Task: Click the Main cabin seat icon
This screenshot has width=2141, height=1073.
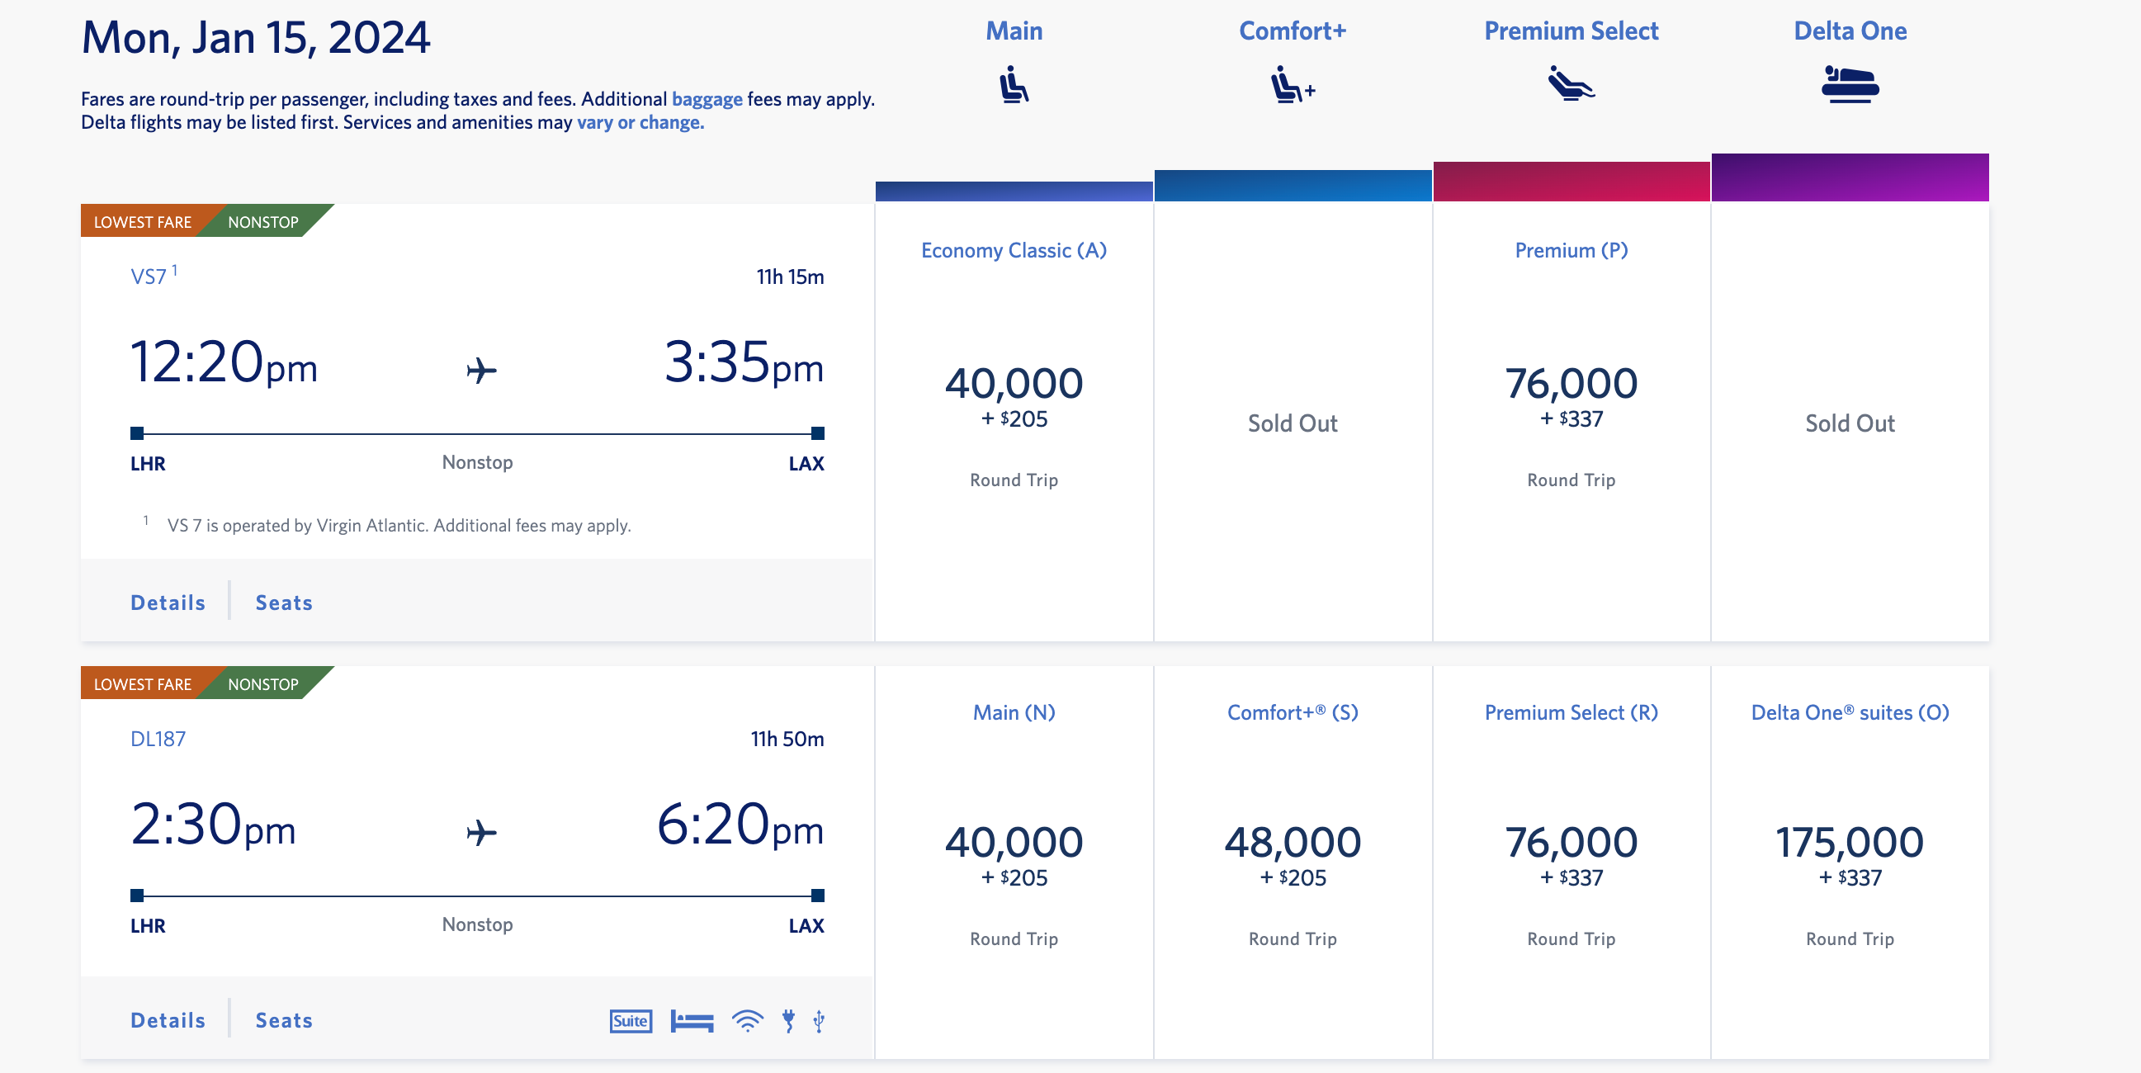Action: pos(1014,84)
